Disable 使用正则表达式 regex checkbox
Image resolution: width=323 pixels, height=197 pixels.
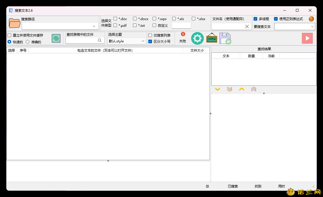(276, 19)
